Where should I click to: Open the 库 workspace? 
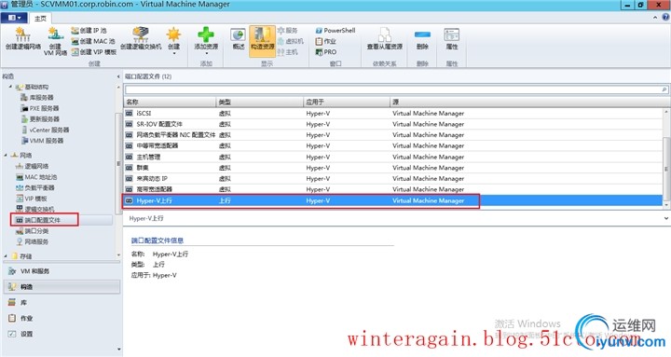point(62,303)
